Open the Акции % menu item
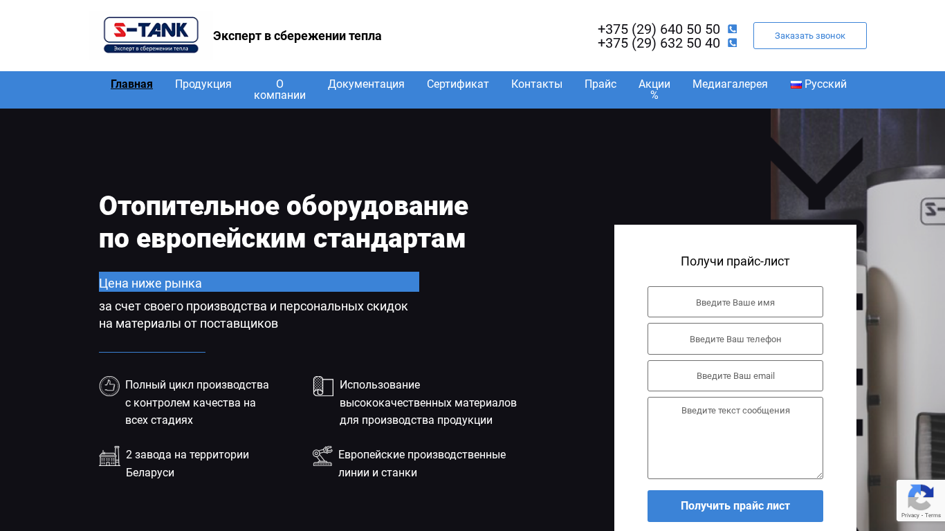Image resolution: width=945 pixels, height=531 pixels. [x=654, y=90]
